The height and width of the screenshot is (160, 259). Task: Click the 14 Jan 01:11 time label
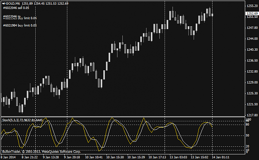click(x=221, y=157)
